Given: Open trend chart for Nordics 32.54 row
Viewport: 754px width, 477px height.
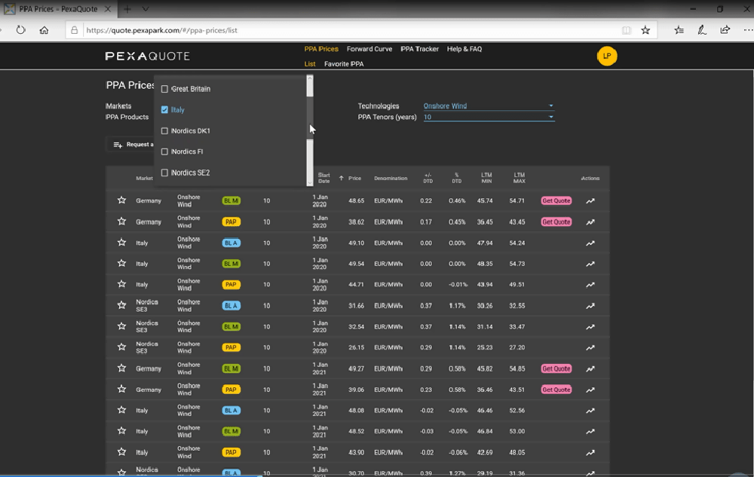Looking at the screenshot, I should 590,326.
